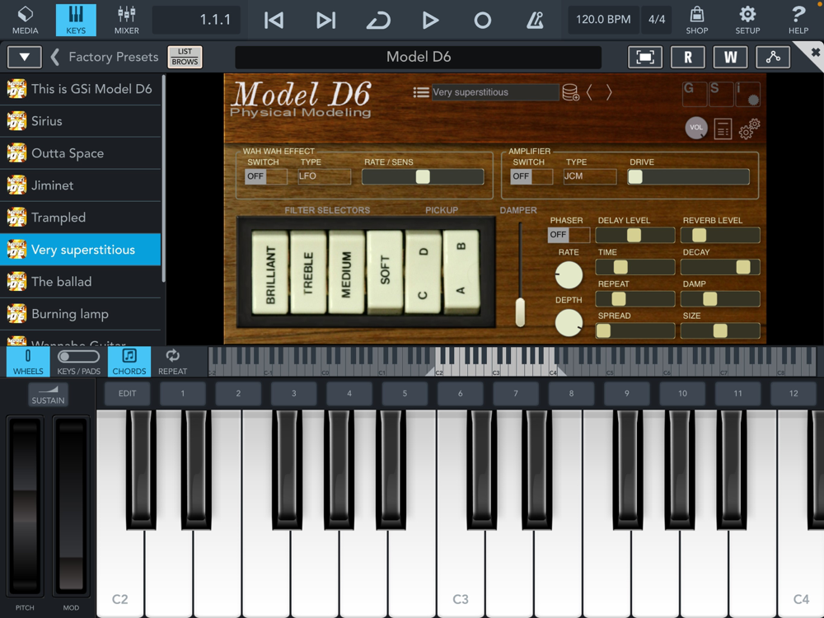The width and height of the screenshot is (824, 618).
Task: Toggle the CHORDS mode button
Action: point(129,362)
